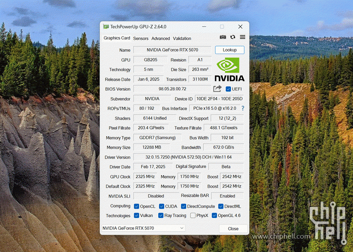Close the GPU-Z window with X

(240, 27)
